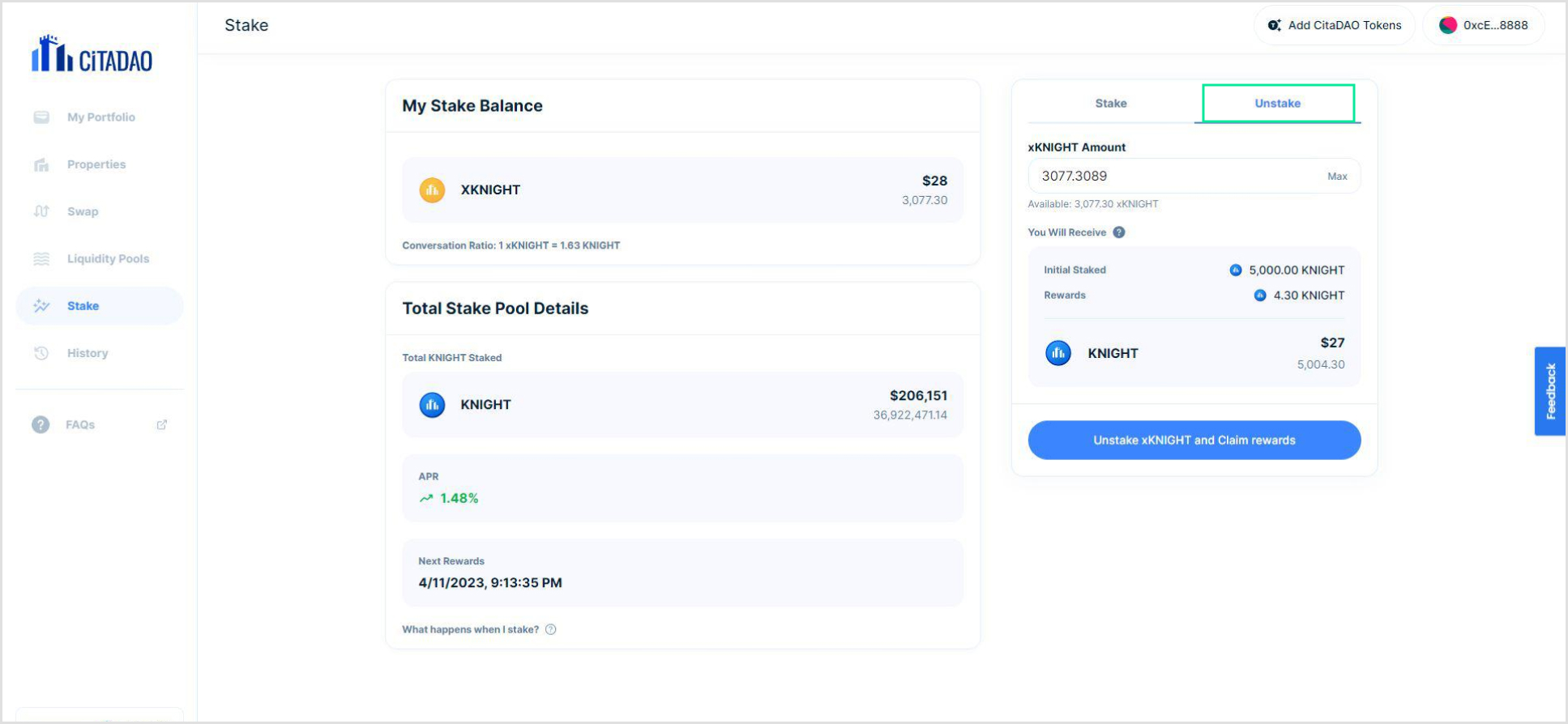This screenshot has height=724, width=1568.
Task: Click the FAQs external link icon
Action: pyautogui.click(x=162, y=424)
